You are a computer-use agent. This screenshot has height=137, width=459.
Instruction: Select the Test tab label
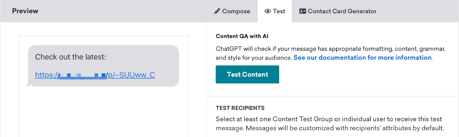279,11
